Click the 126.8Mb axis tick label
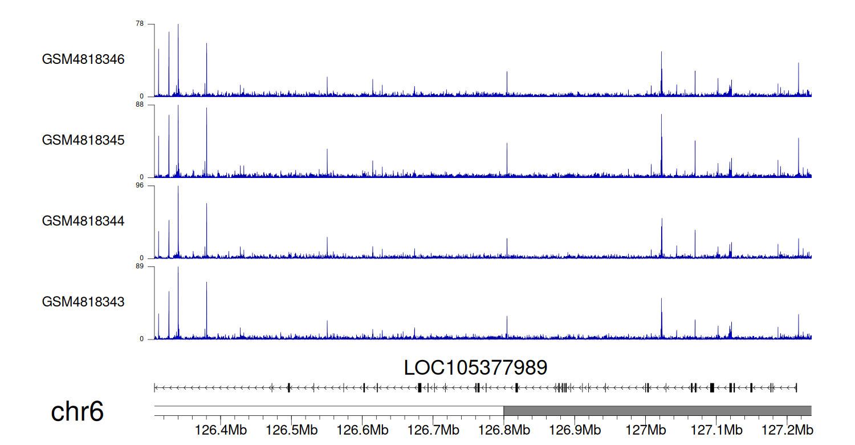855x445 pixels. pyautogui.click(x=504, y=429)
